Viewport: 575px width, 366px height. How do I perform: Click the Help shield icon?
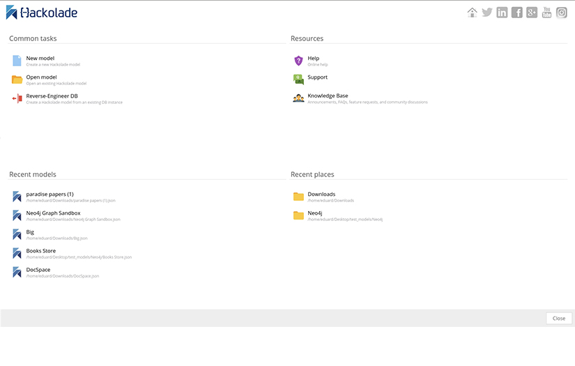point(298,61)
